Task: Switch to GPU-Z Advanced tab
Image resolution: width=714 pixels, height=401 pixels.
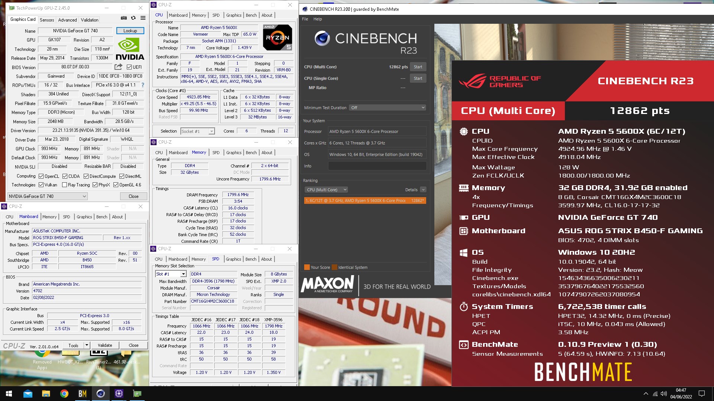Action: click(67, 20)
